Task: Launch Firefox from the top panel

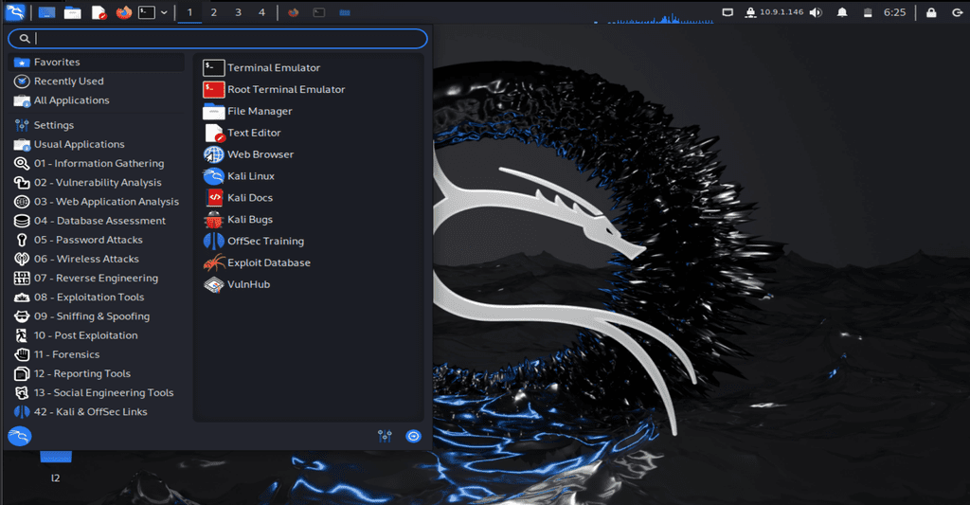Action: [x=124, y=11]
